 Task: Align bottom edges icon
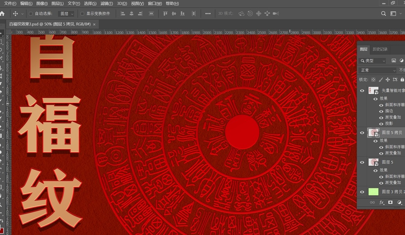(183, 13)
